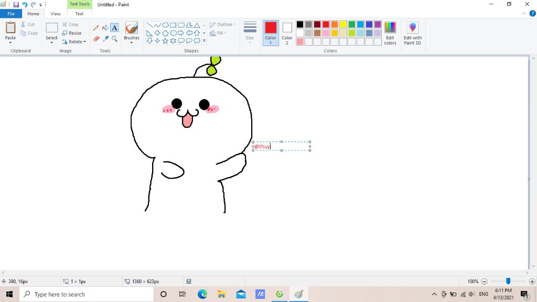Click inside the '@thuy' text box
The width and height of the screenshot is (537, 302).
(282, 146)
